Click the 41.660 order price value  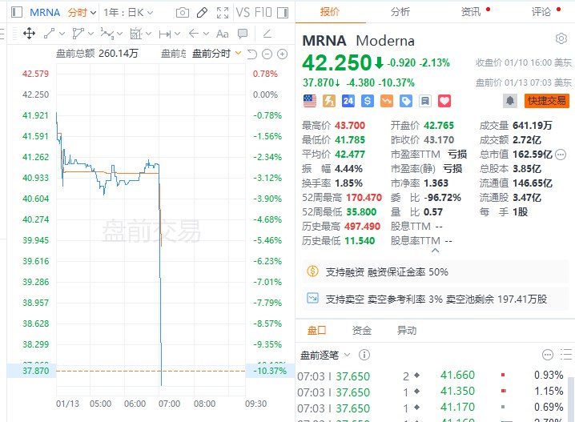click(x=457, y=375)
